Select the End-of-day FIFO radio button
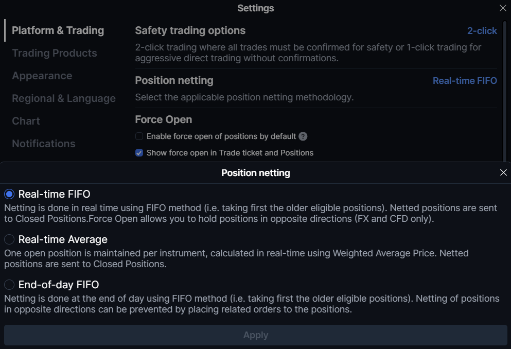This screenshot has width=511, height=349. pyautogui.click(x=9, y=285)
